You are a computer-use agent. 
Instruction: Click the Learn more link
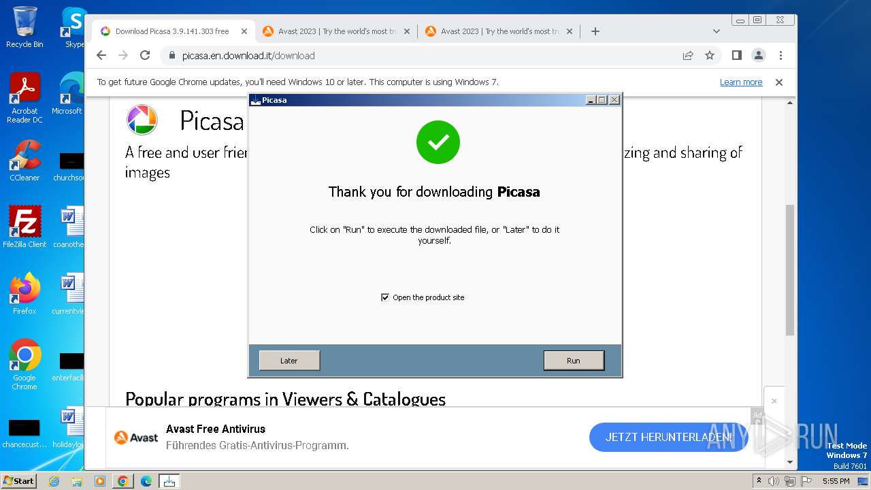[x=741, y=82]
